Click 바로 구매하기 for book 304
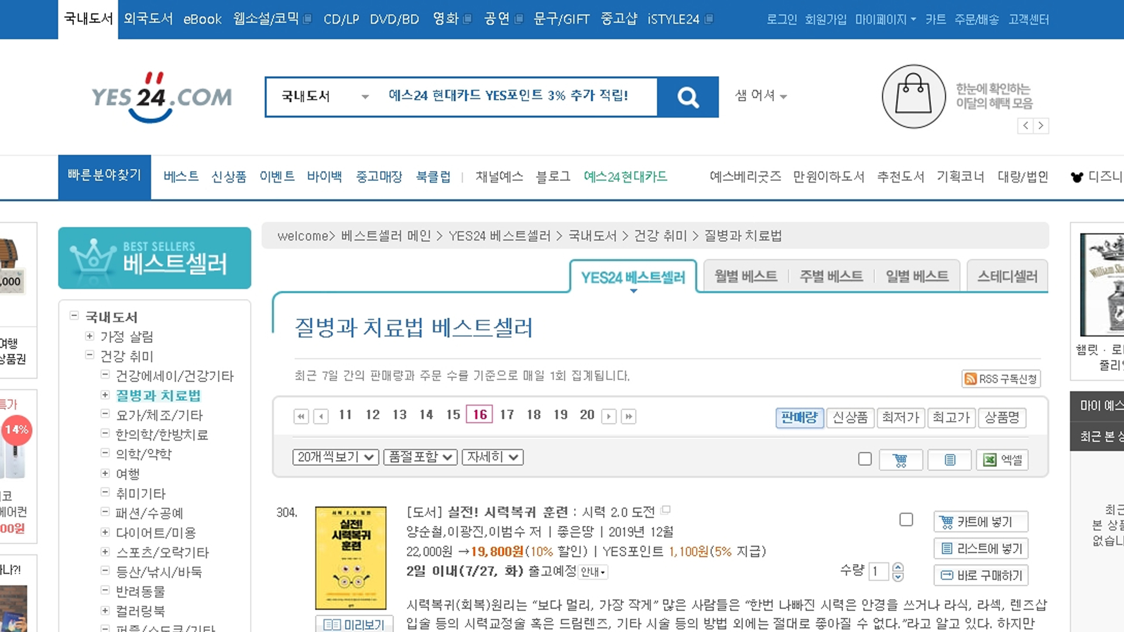Image resolution: width=1124 pixels, height=632 pixels. (981, 575)
